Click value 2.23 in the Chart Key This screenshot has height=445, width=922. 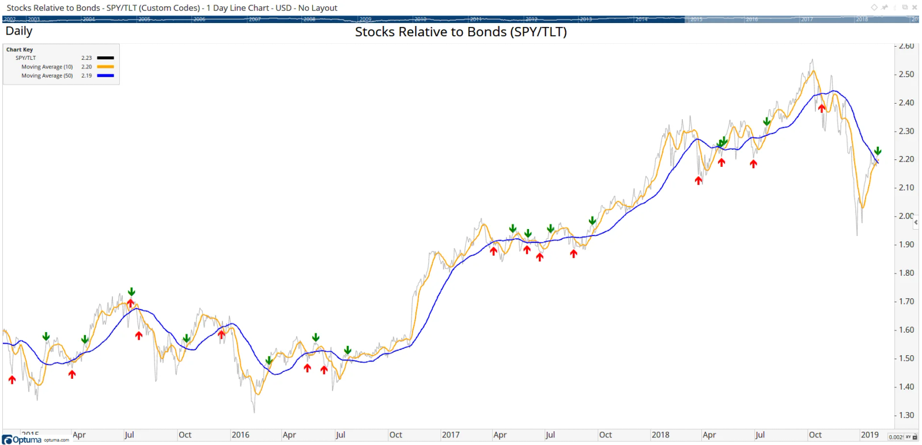pos(86,58)
